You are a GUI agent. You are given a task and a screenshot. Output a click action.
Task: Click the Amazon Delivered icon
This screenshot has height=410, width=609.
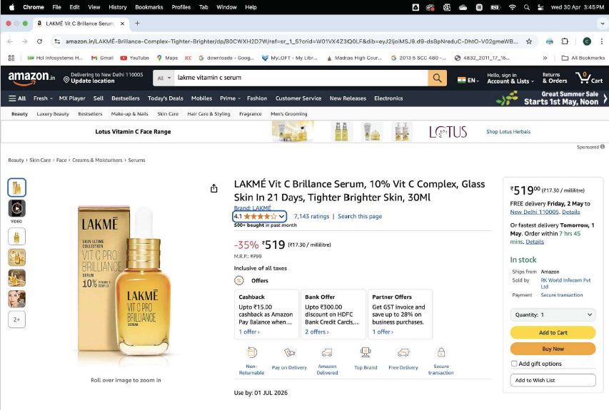pos(327,352)
